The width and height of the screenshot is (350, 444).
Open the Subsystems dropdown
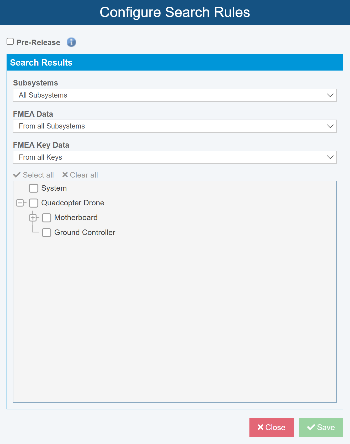(175, 95)
